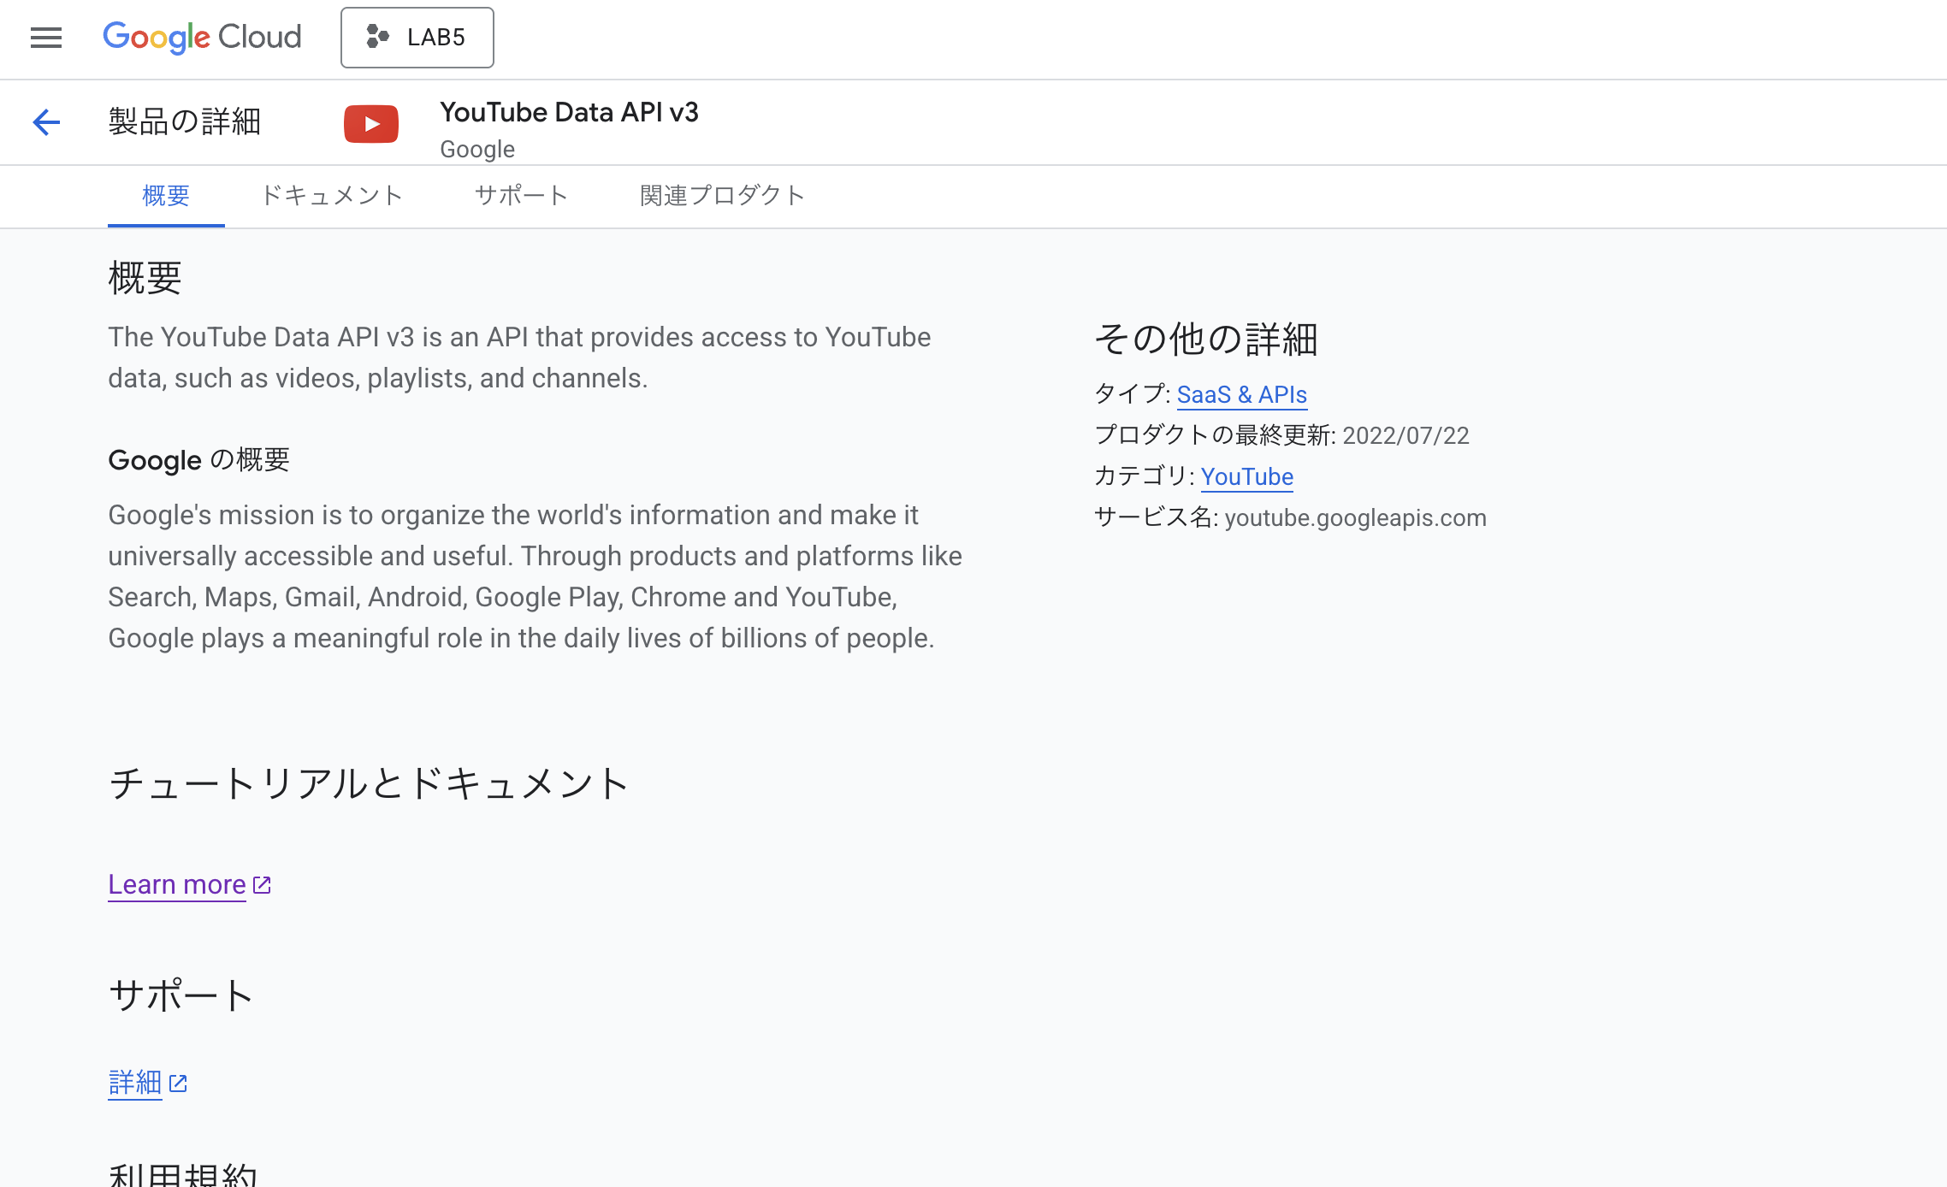Select the サポート tab
Viewport: 1947px width, 1187px height.
tap(522, 196)
